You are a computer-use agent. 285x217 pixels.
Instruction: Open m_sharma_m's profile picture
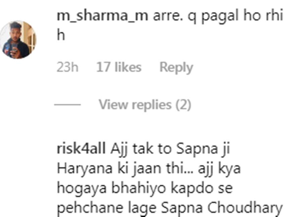tap(18, 40)
